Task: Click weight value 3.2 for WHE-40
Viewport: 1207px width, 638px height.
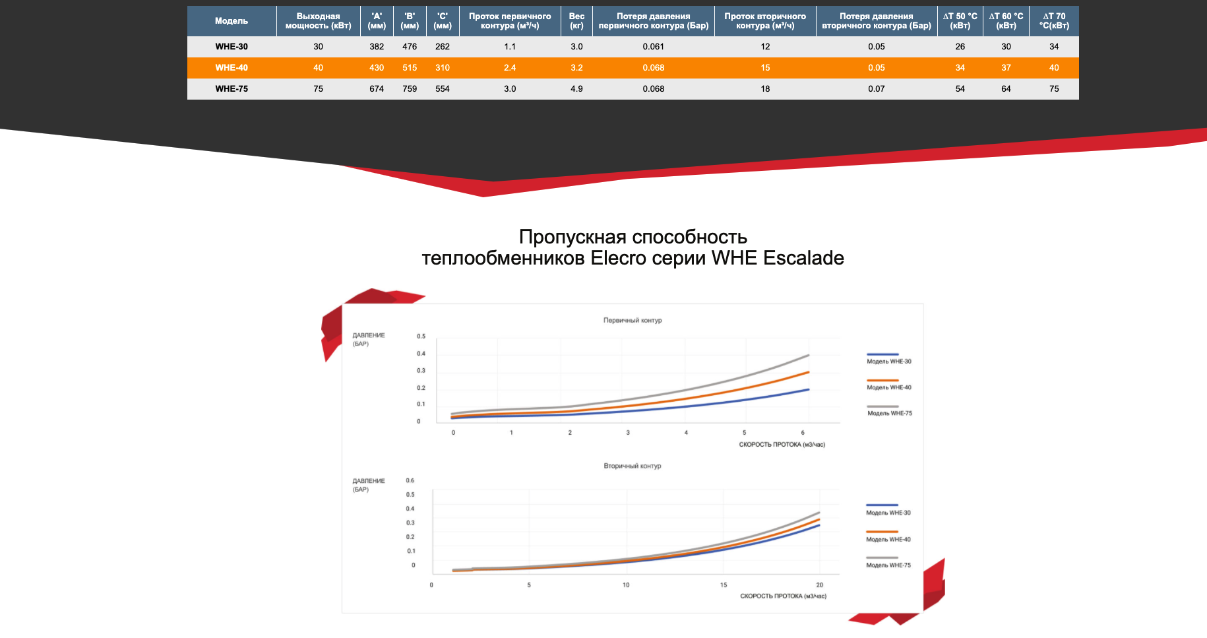Action: [x=576, y=68]
